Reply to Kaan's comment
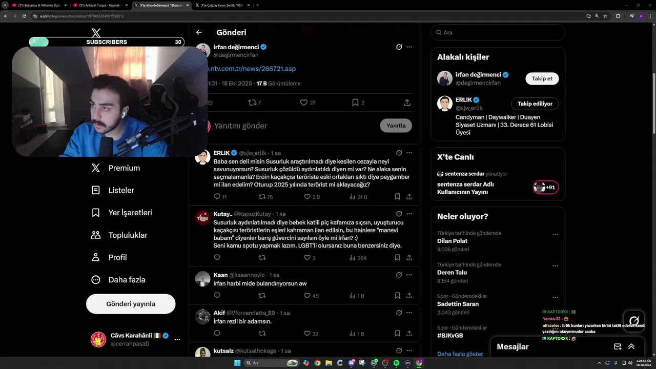656x369 pixels. (x=217, y=296)
